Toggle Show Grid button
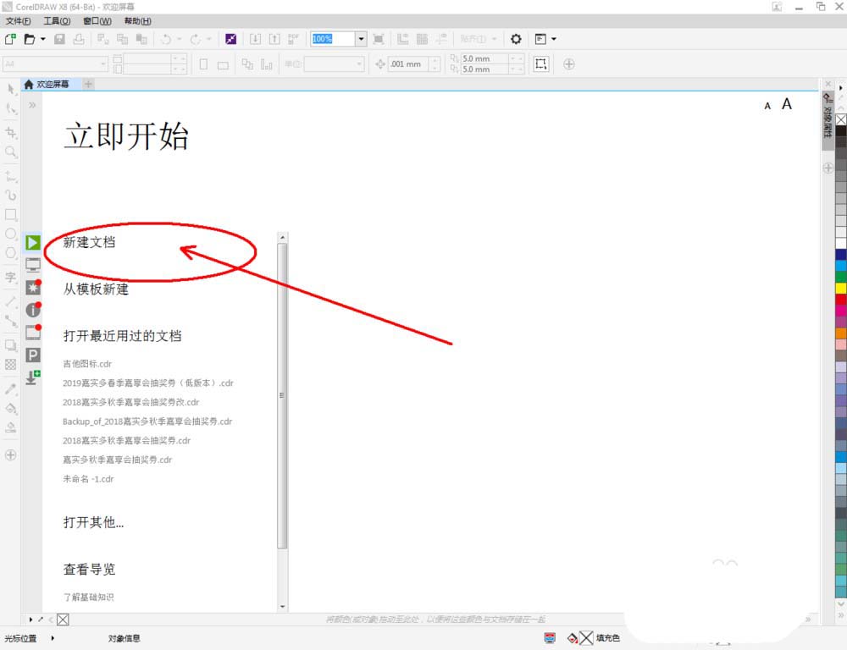Image resolution: width=847 pixels, height=650 pixels. (x=423, y=39)
